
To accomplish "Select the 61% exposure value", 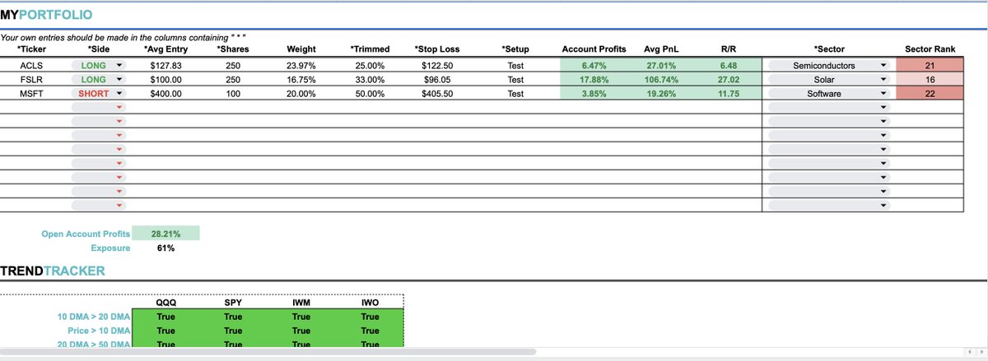I will [x=165, y=248].
